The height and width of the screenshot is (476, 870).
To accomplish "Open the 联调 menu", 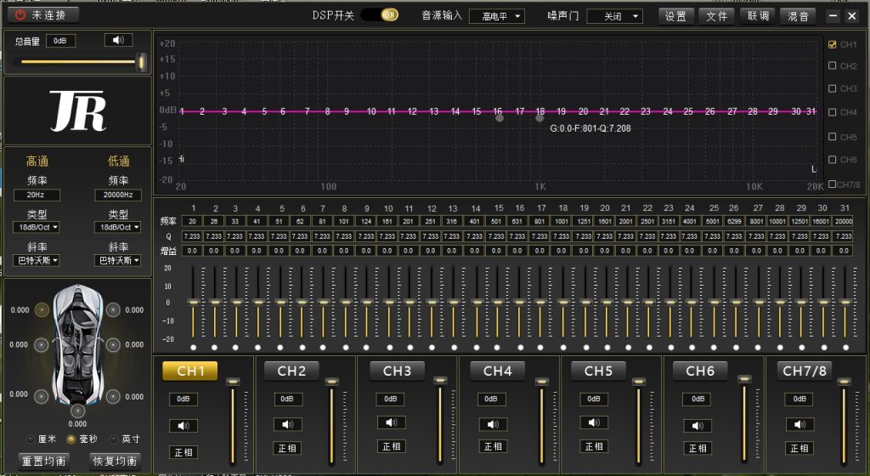I will 757,16.
